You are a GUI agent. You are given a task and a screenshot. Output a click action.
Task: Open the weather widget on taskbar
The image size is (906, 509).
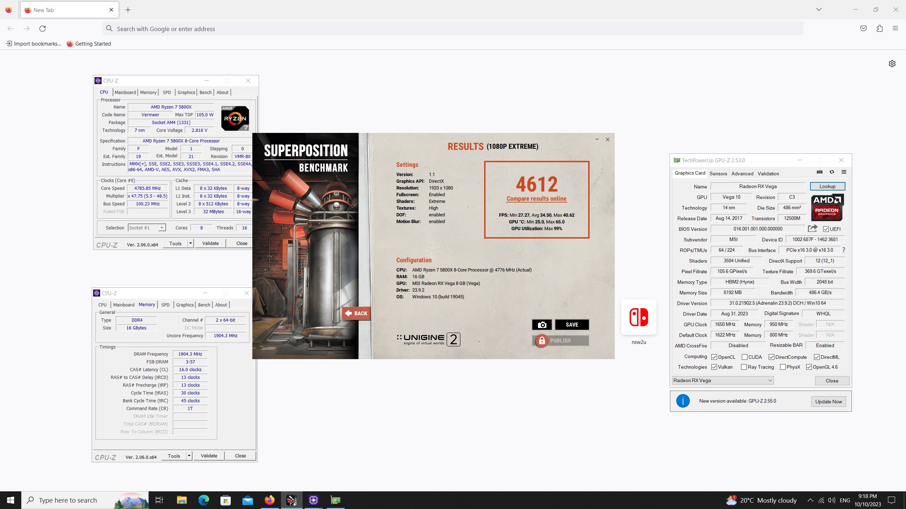pos(761,500)
